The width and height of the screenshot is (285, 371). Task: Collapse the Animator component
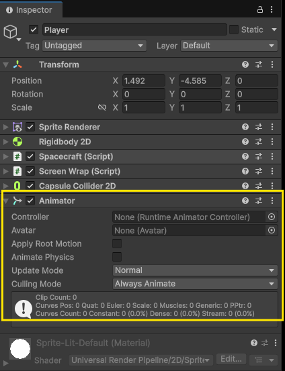pos(5,201)
